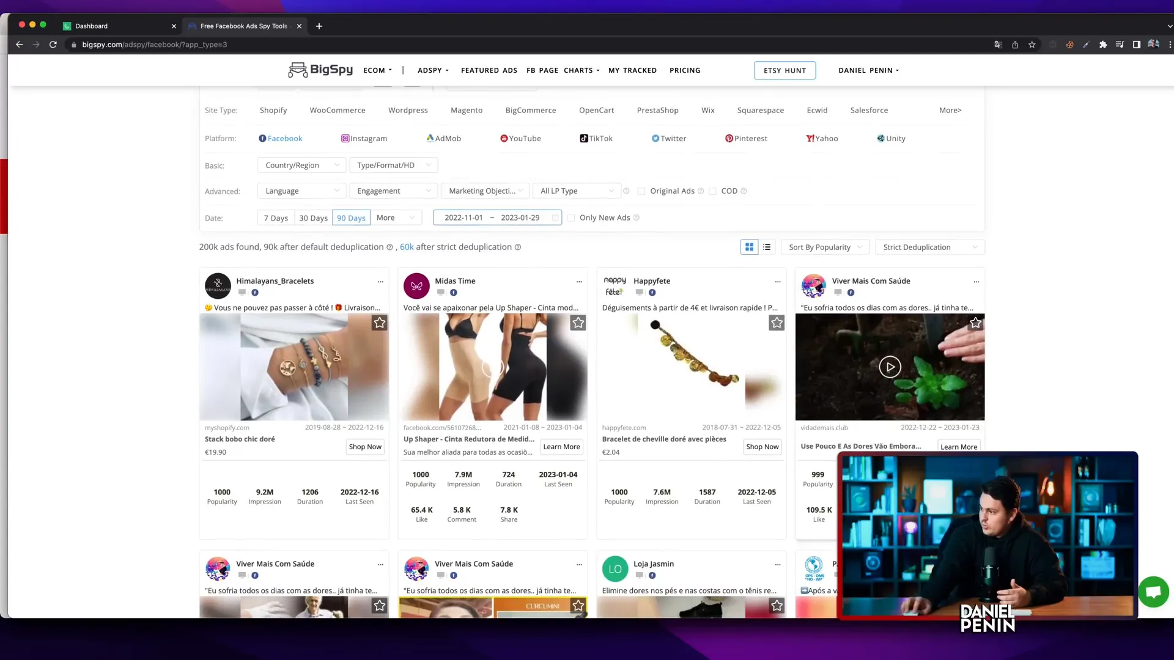
Task: Filter by Facebook platform
Action: [x=281, y=138]
